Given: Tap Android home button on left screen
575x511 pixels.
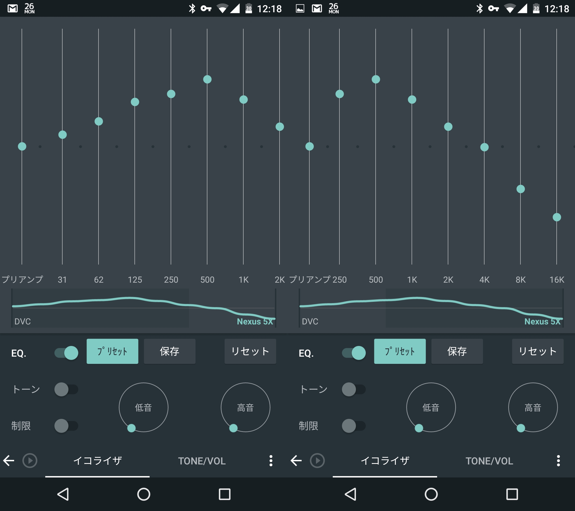Looking at the screenshot, I should point(143,494).
